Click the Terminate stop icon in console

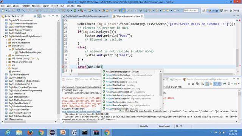[189, 84]
